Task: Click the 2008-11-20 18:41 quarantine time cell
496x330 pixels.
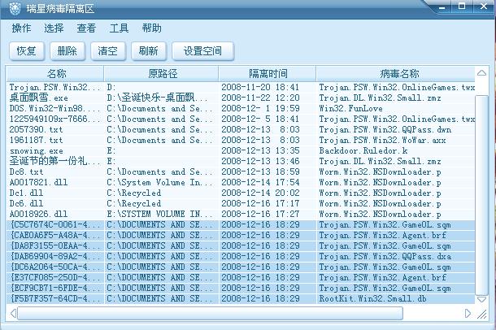Action: [x=260, y=87]
